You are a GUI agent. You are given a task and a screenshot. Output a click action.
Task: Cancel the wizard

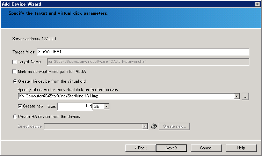[x=206, y=148]
